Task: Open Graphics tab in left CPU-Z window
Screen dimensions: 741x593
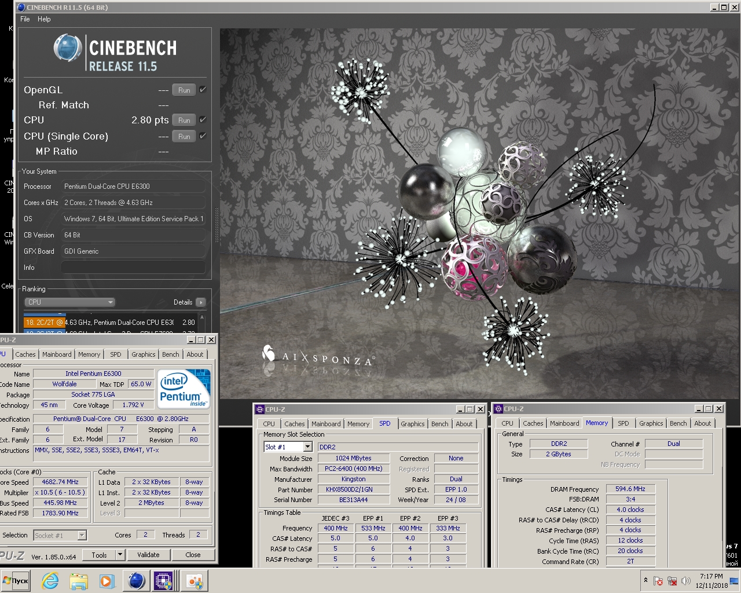Action: pyautogui.click(x=144, y=354)
